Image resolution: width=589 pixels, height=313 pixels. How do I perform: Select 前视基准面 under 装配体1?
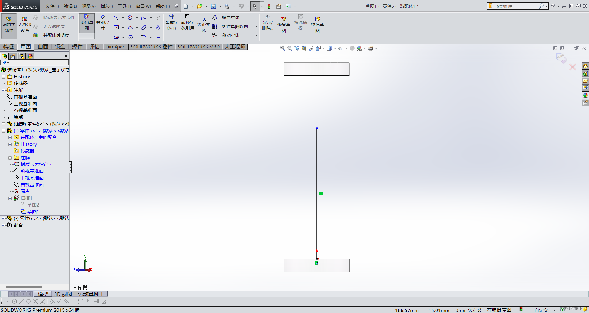(x=25, y=97)
